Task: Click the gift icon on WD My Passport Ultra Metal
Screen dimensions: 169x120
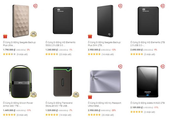Action: pyautogui.click(x=90, y=97)
